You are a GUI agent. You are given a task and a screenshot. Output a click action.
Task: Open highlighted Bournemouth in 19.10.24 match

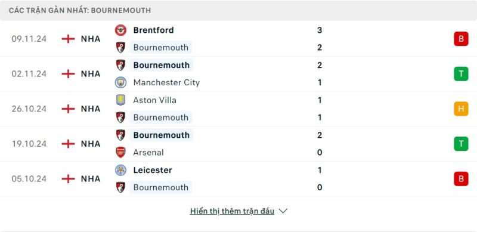(161, 135)
